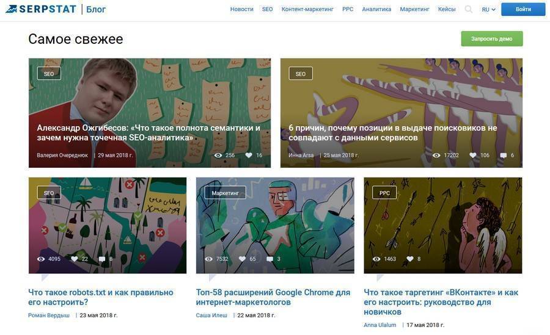
Task: Click comment bubble icon on the 6 причин article
Action: [504, 155]
